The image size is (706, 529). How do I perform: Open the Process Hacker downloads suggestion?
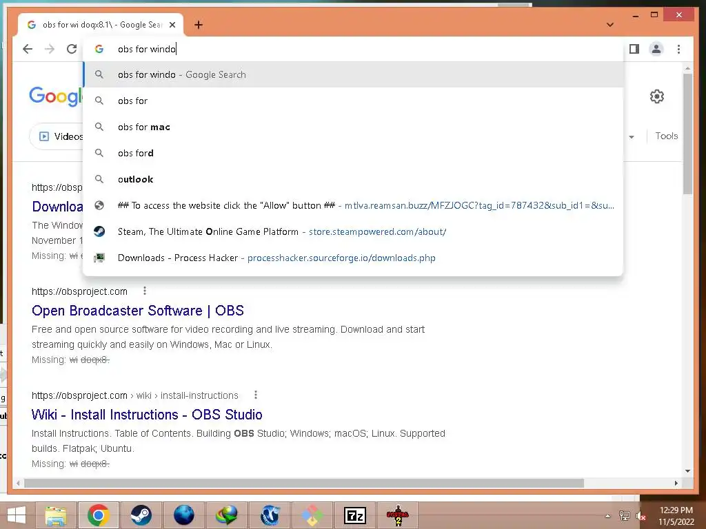(354, 258)
